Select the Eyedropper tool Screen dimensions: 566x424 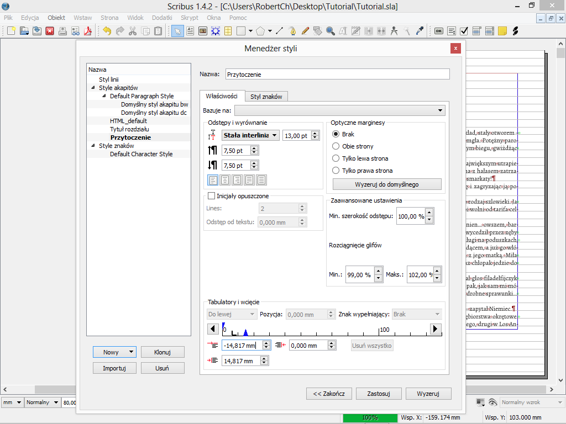(x=420, y=31)
